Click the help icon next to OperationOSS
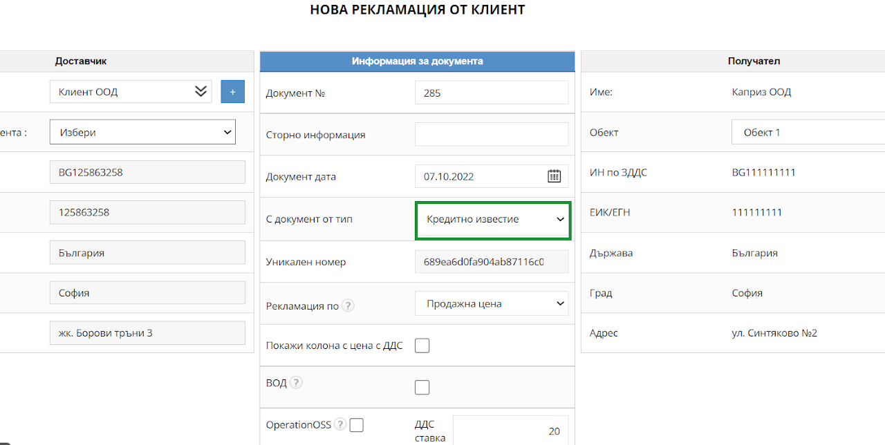Screen dimensions: 885x445 point(340,424)
